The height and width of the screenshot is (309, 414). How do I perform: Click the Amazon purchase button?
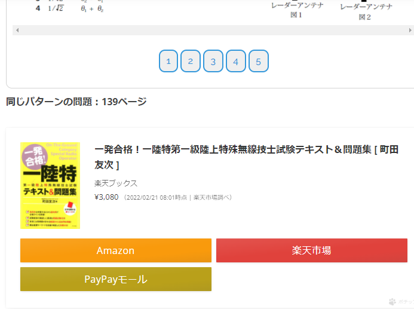[x=116, y=250]
